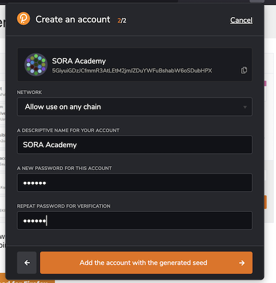Add the account with the generated seed
276x283 pixels.
[146, 263]
